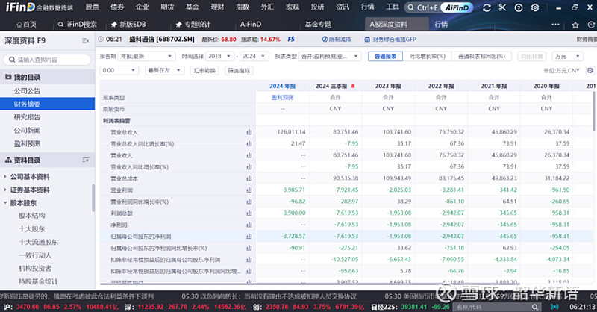Image resolution: width=597 pixels, height=312 pixels.
Task: Click the refresh icon in the top bar
Action: click(487, 7)
